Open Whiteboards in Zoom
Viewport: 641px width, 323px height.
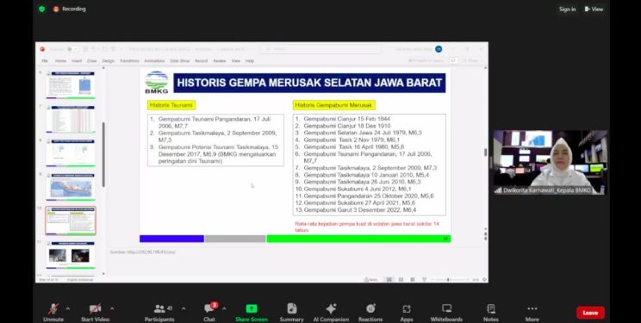tap(446, 313)
